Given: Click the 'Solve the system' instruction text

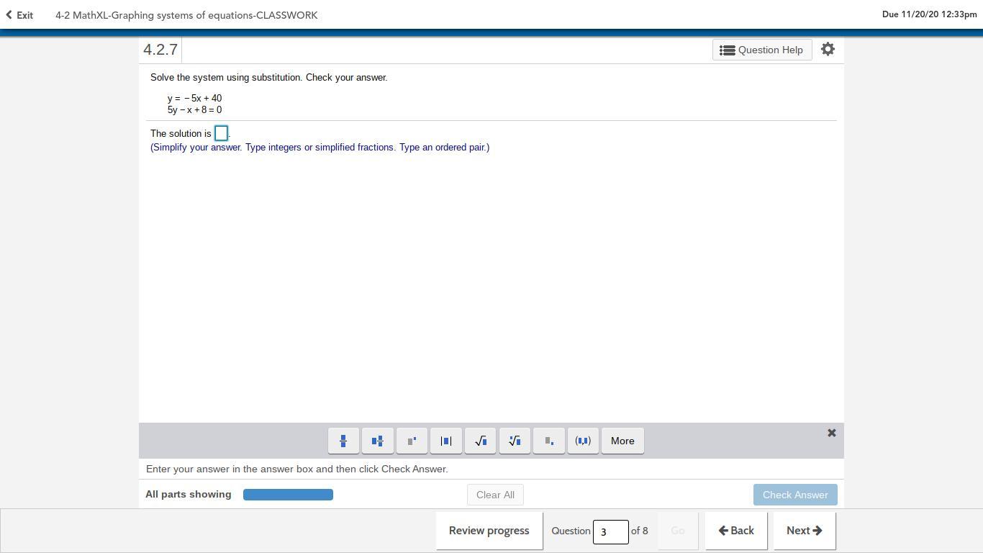Looking at the screenshot, I should pos(269,77).
